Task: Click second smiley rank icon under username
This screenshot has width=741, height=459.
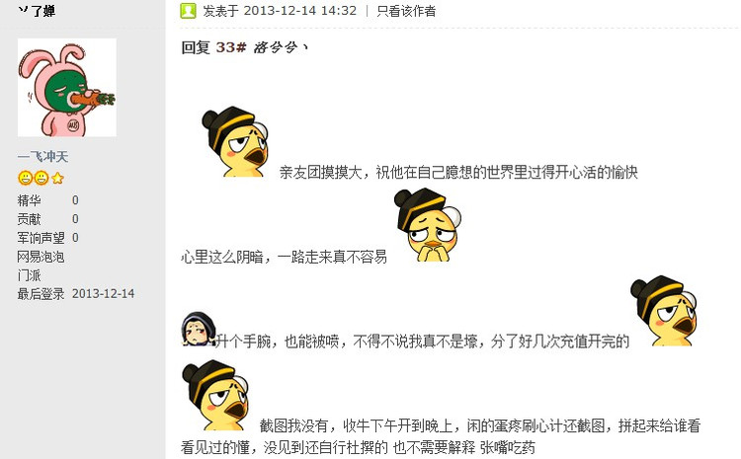Action: pyautogui.click(x=41, y=178)
